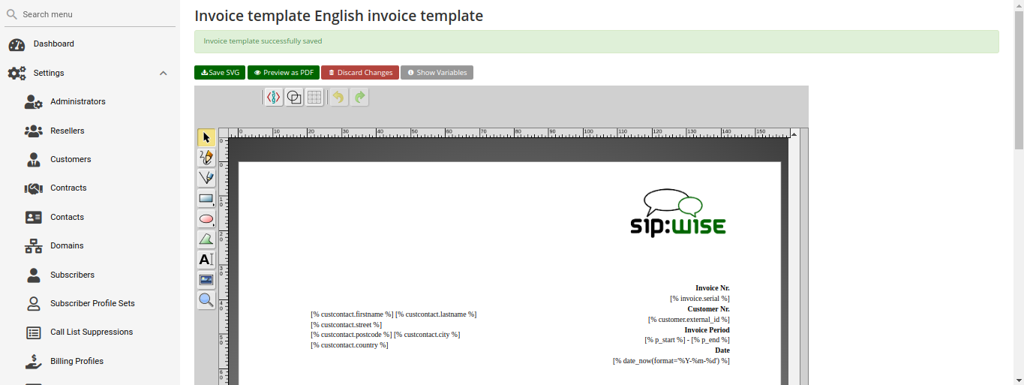Click the Subscribers person icon
This screenshot has width=1024, height=385.
pyautogui.click(x=34, y=275)
